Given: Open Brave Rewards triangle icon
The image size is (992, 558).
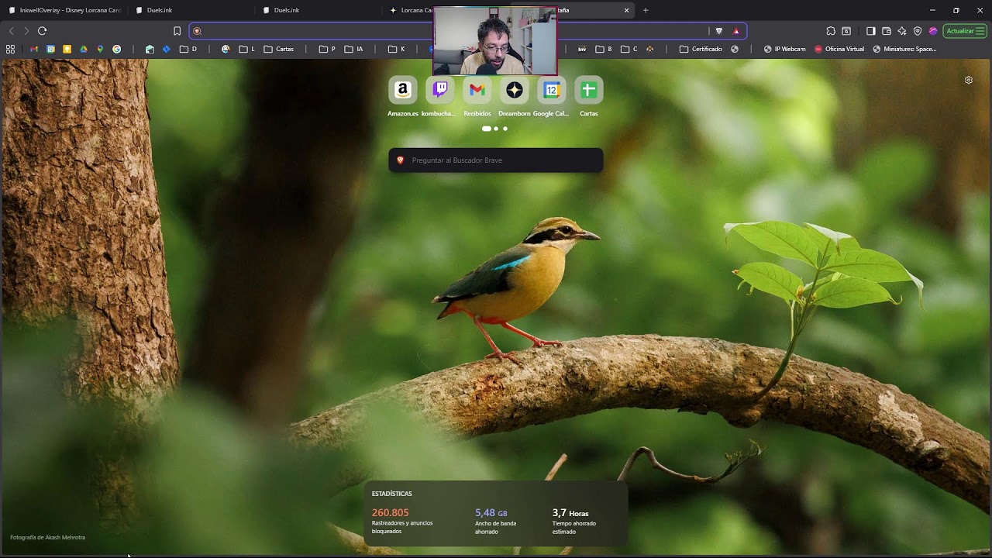Looking at the screenshot, I should [x=736, y=31].
